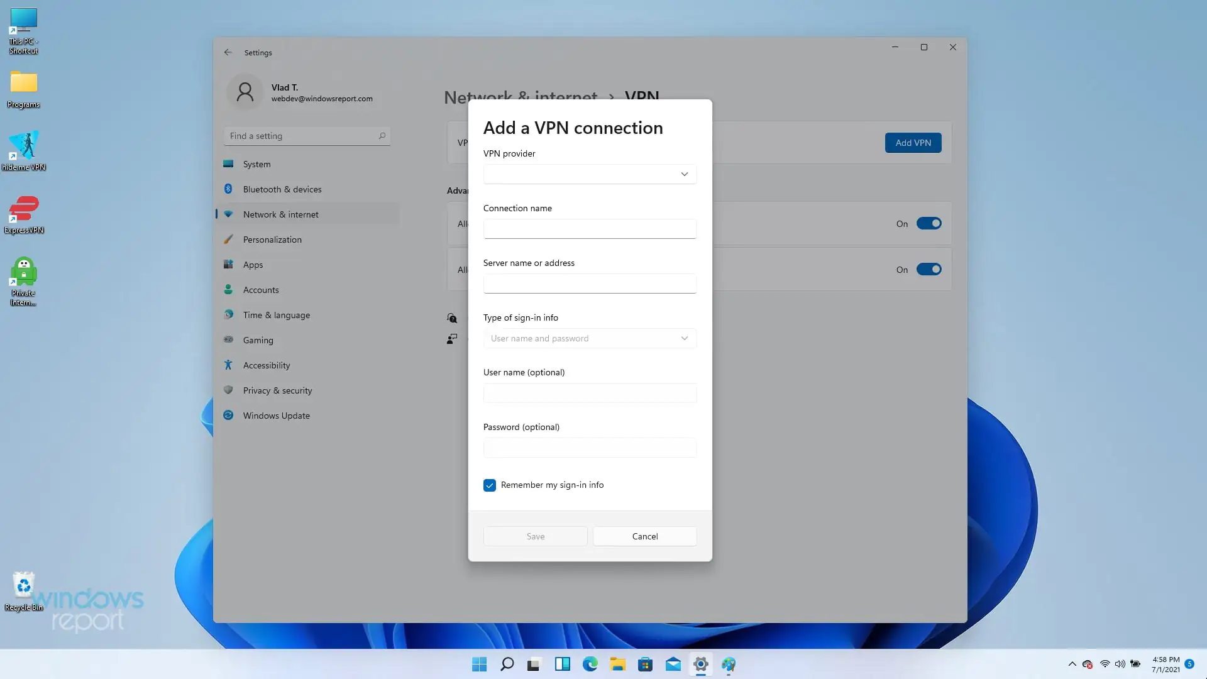The height and width of the screenshot is (679, 1207).
Task: Select the Apps settings icon
Action: point(228,265)
